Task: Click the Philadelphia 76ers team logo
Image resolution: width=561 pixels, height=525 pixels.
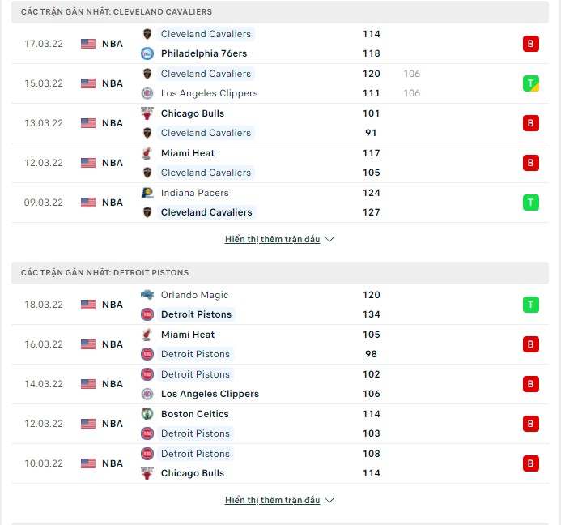Action: tap(147, 53)
